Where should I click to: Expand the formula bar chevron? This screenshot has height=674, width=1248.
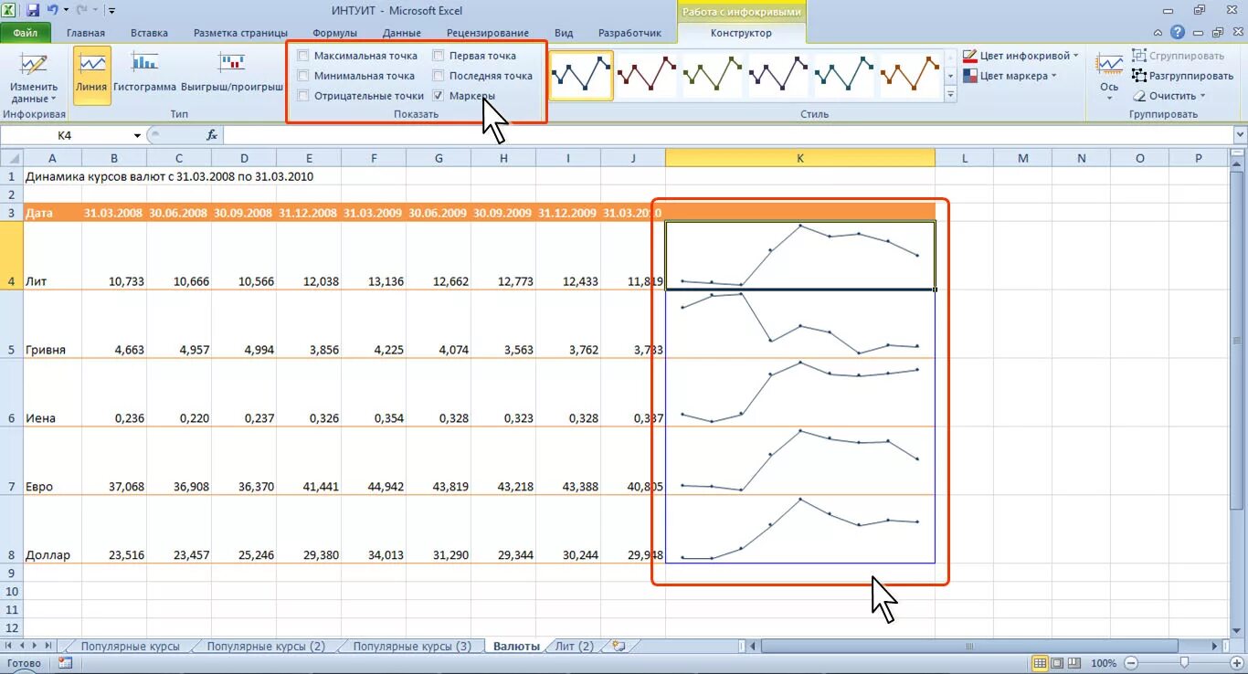(1239, 135)
